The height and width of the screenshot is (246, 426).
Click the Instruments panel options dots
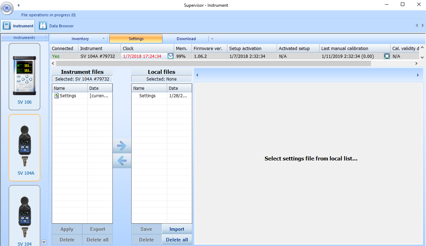[46, 38]
